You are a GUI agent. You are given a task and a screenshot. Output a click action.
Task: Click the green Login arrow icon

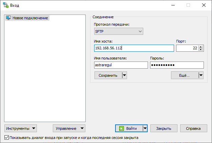coord(122,128)
